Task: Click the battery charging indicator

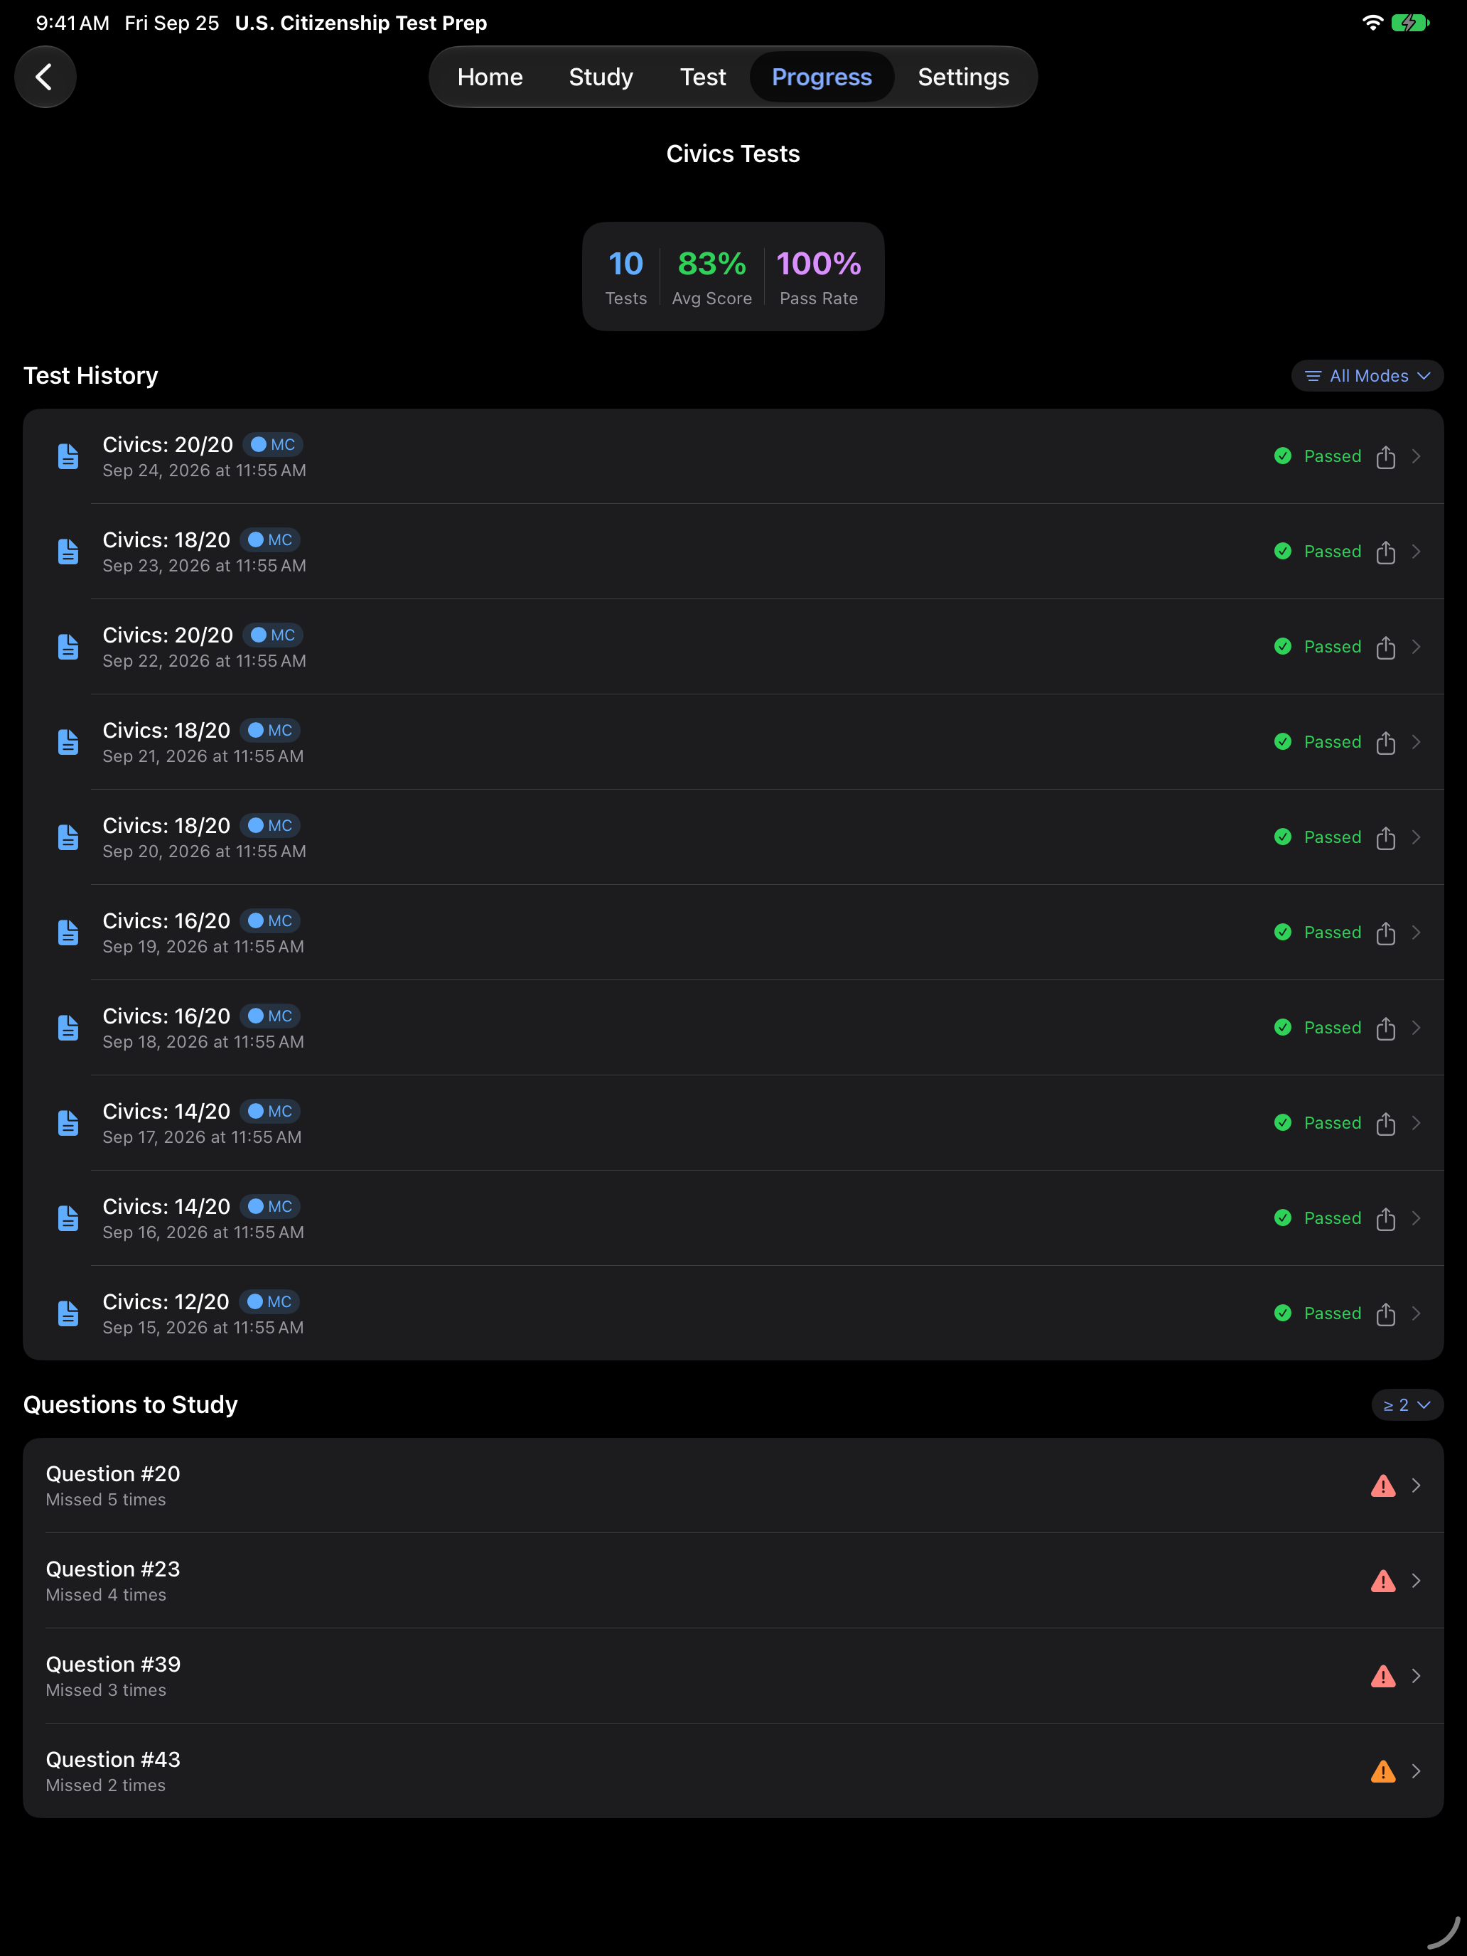Action: point(1409,23)
